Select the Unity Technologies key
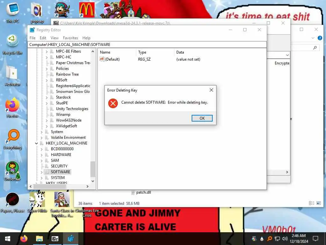 tap(72, 109)
